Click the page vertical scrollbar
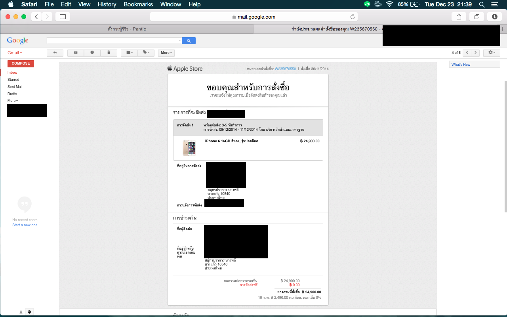The width and height of the screenshot is (507, 317). (x=505, y=147)
